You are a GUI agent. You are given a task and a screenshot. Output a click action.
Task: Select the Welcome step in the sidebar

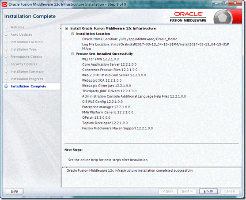pyautogui.click(x=17, y=27)
